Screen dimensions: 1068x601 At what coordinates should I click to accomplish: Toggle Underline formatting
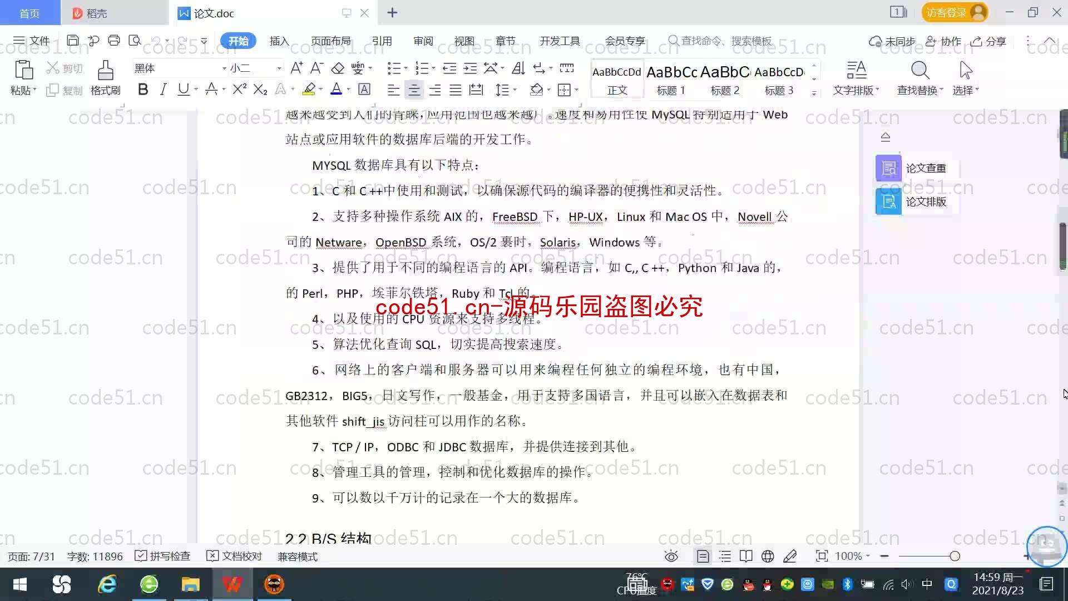click(183, 89)
